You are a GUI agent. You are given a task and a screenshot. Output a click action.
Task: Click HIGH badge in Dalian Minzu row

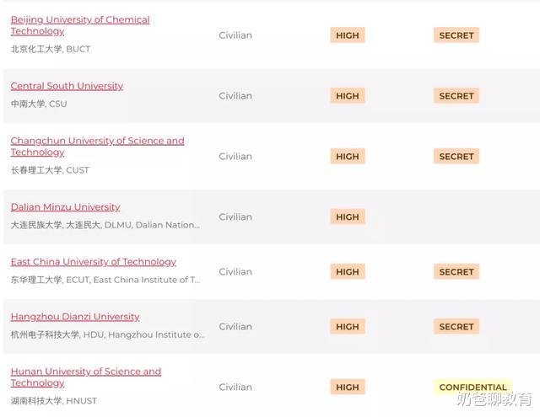(347, 217)
